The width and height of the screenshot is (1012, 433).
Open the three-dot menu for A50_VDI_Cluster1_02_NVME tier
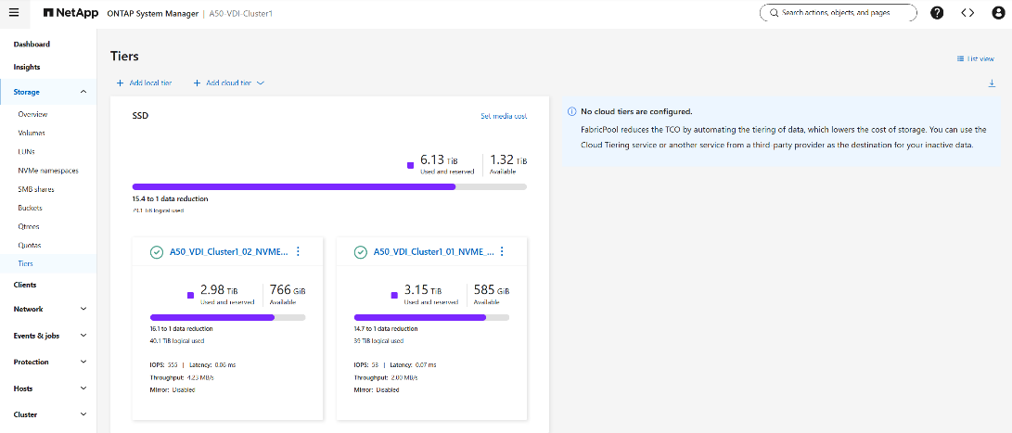[x=298, y=251]
